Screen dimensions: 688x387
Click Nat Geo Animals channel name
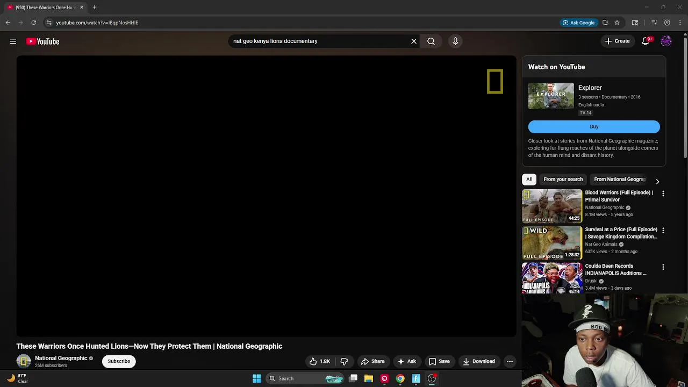click(x=601, y=244)
